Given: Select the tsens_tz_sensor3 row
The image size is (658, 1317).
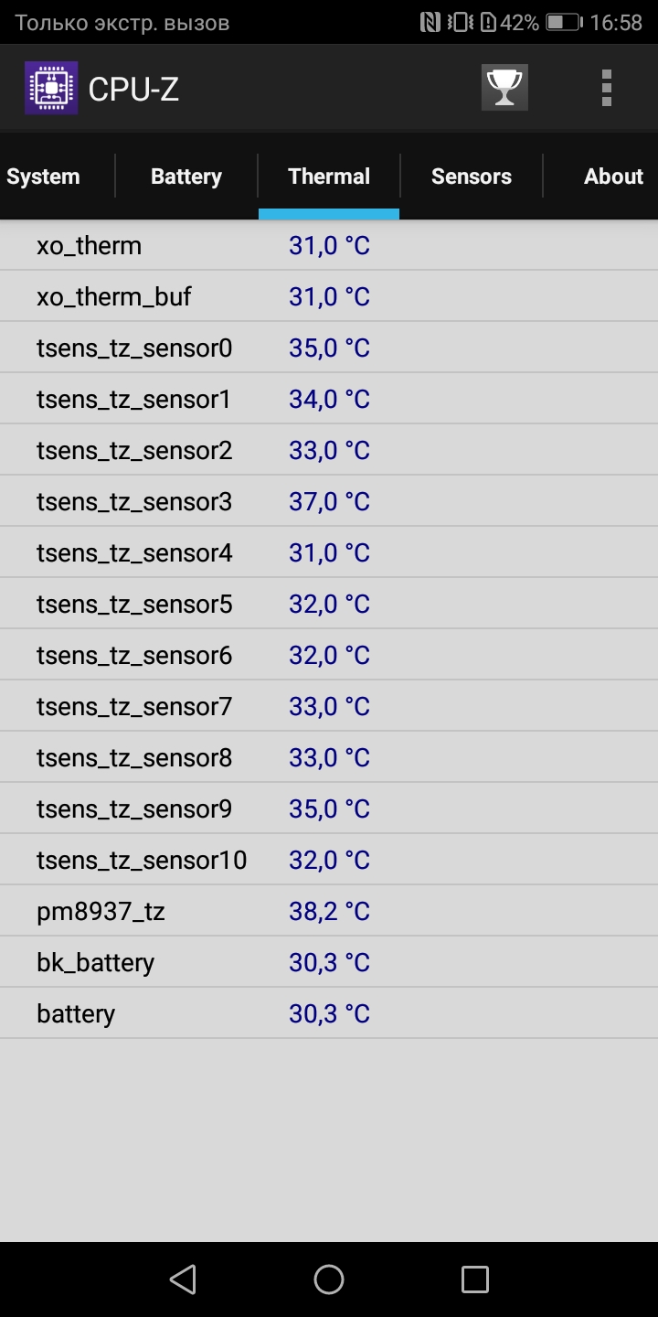Looking at the screenshot, I should point(329,501).
